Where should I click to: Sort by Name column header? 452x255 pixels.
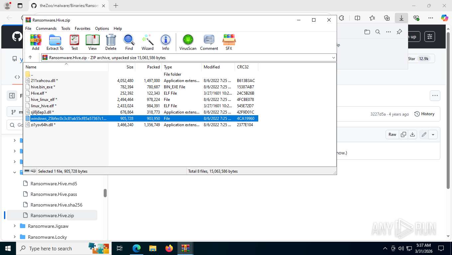[x=66, y=67]
